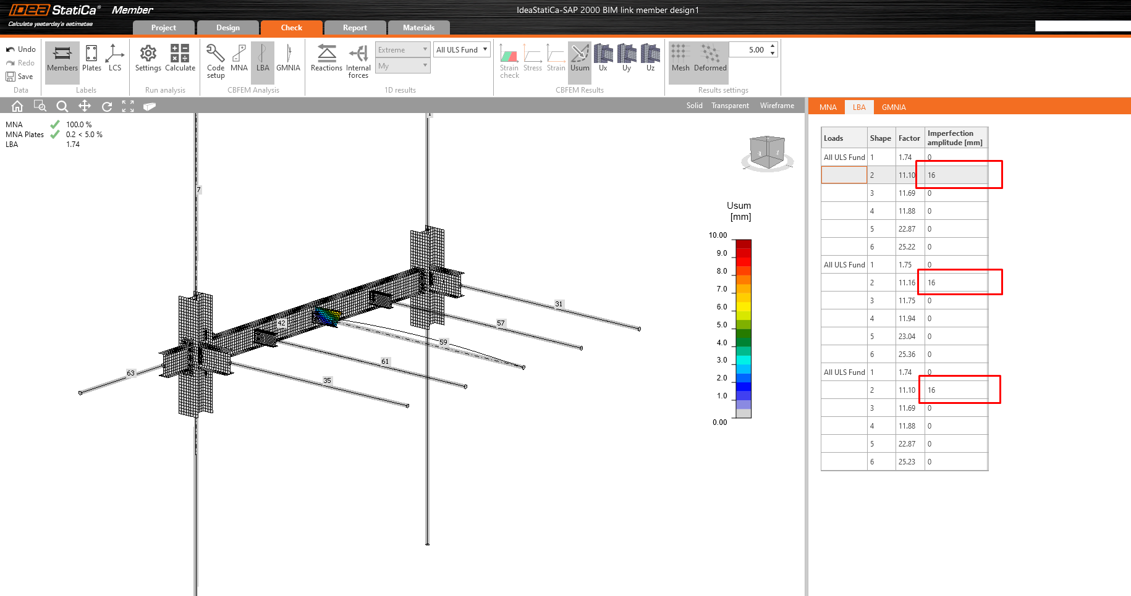
Task: Open Code setup wrench icon
Action: (216, 60)
